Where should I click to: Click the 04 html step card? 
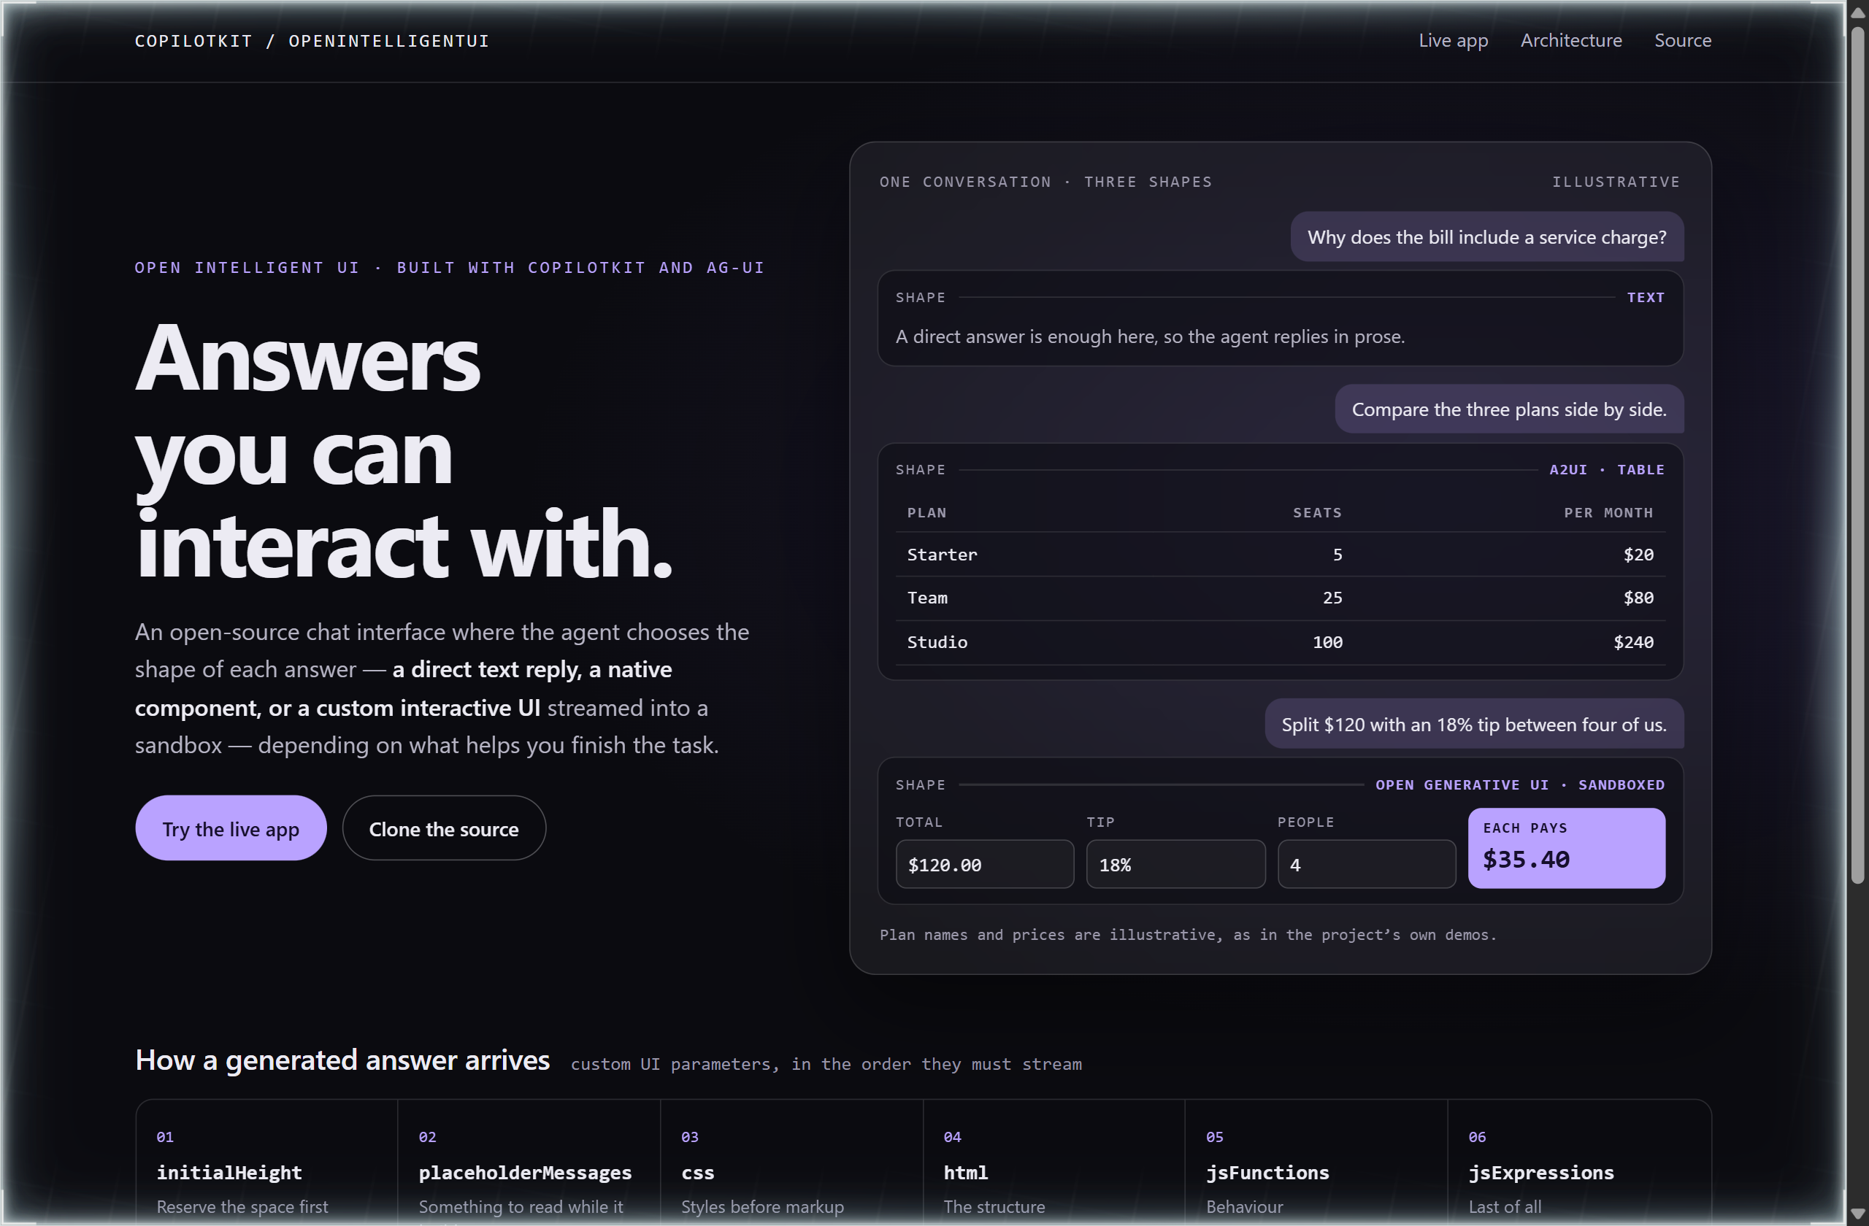point(1053,1162)
